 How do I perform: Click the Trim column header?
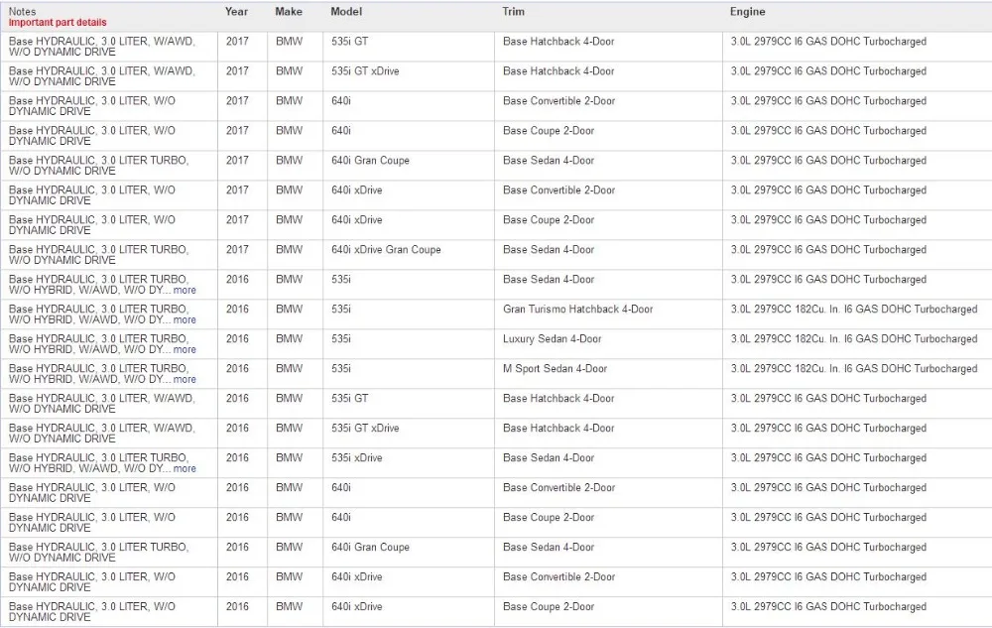pos(514,11)
